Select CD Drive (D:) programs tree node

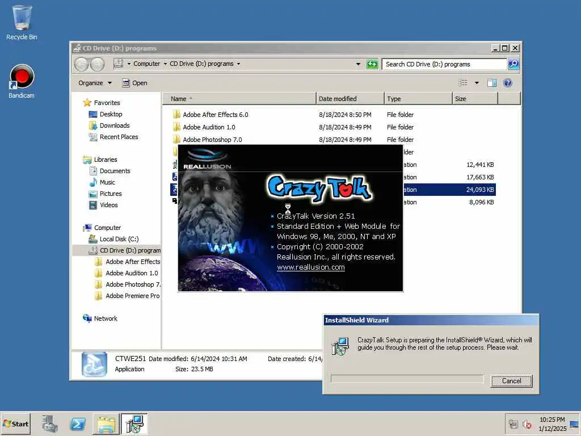coord(130,250)
